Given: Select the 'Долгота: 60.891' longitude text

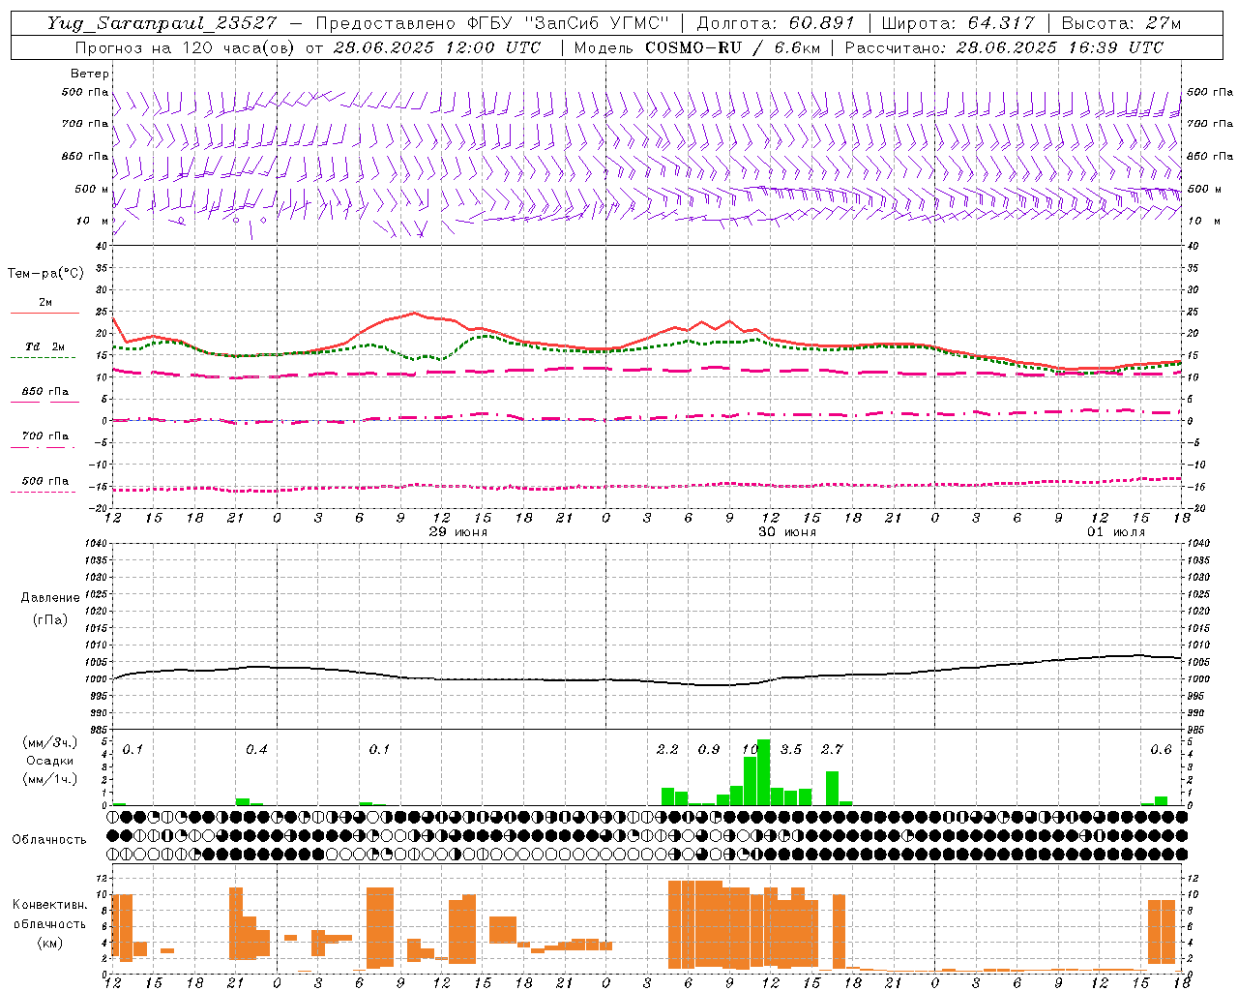Looking at the screenshot, I should [x=776, y=23].
